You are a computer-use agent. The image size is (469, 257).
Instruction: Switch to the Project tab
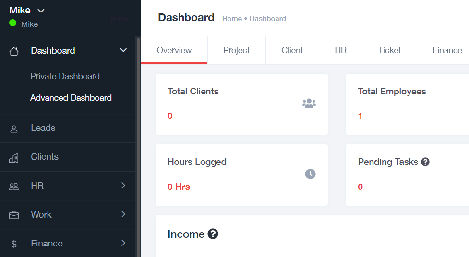[236, 50]
